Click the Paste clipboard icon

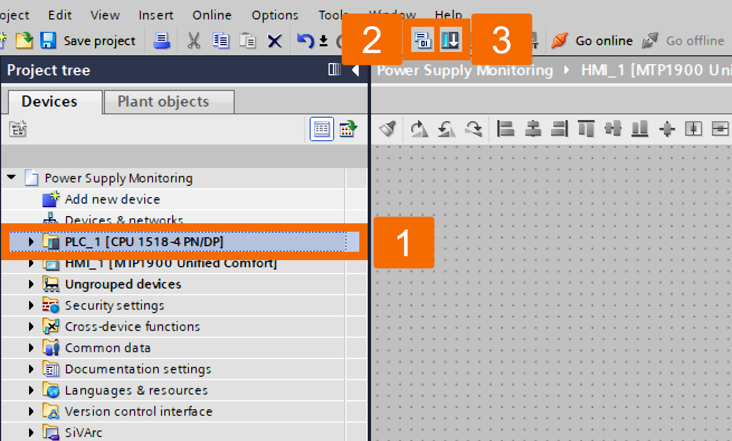point(247,41)
